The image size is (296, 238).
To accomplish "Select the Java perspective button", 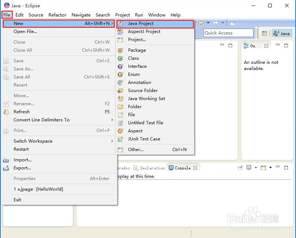I will 282,33.
